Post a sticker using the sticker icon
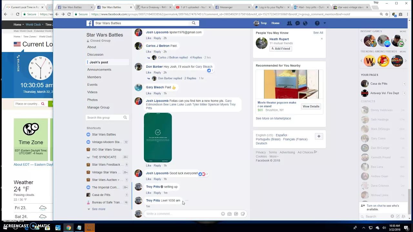The width and height of the screenshot is (413, 232). click(243, 214)
